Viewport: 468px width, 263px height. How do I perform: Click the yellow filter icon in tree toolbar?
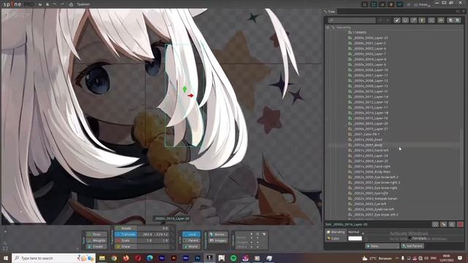pyautogui.click(x=422, y=20)
